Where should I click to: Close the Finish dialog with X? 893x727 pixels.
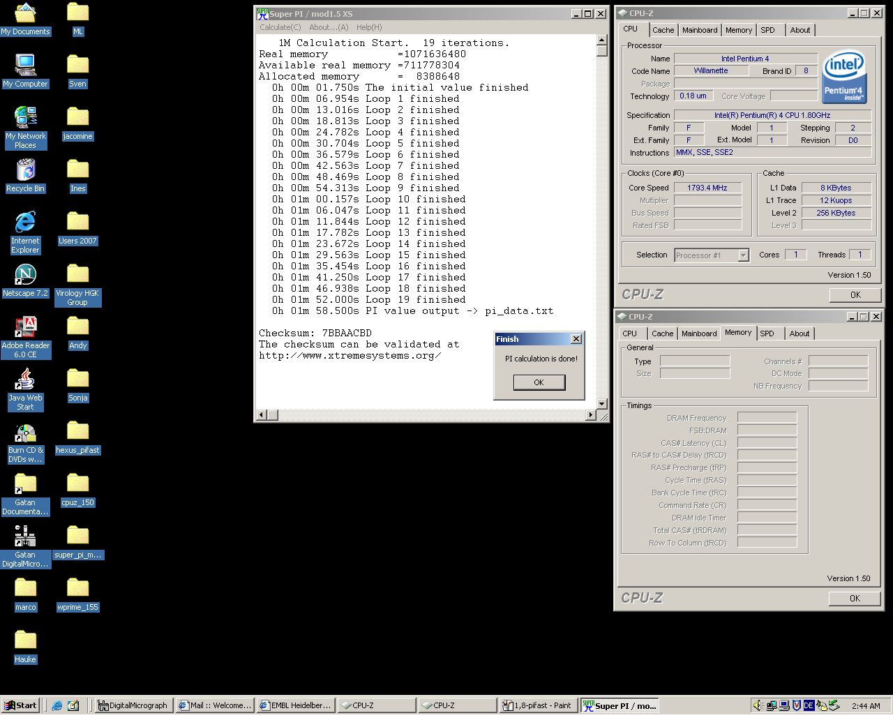576,339
